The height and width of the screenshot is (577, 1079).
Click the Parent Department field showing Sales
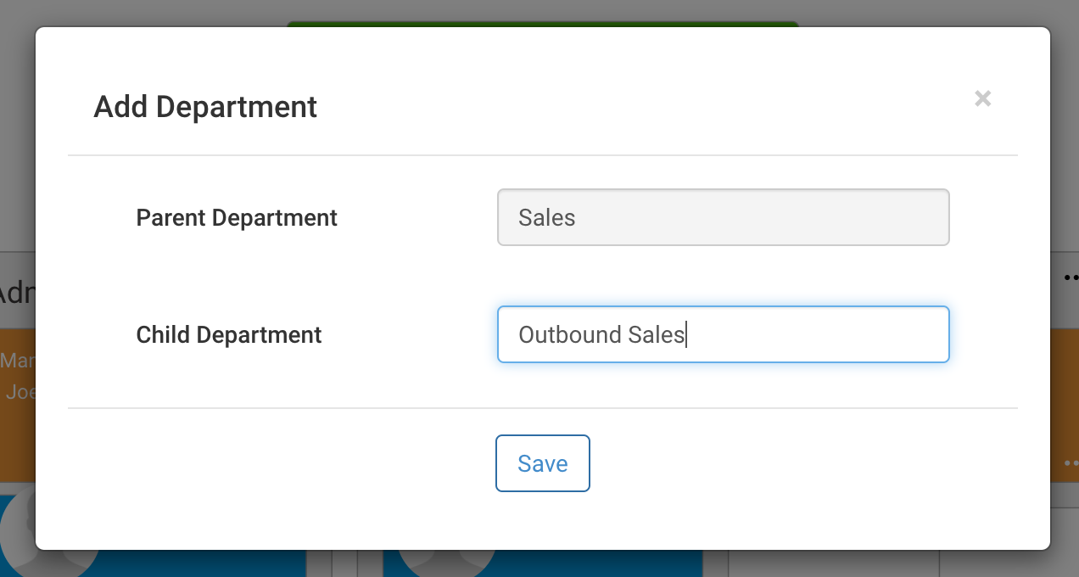click(x=723, y=217)
